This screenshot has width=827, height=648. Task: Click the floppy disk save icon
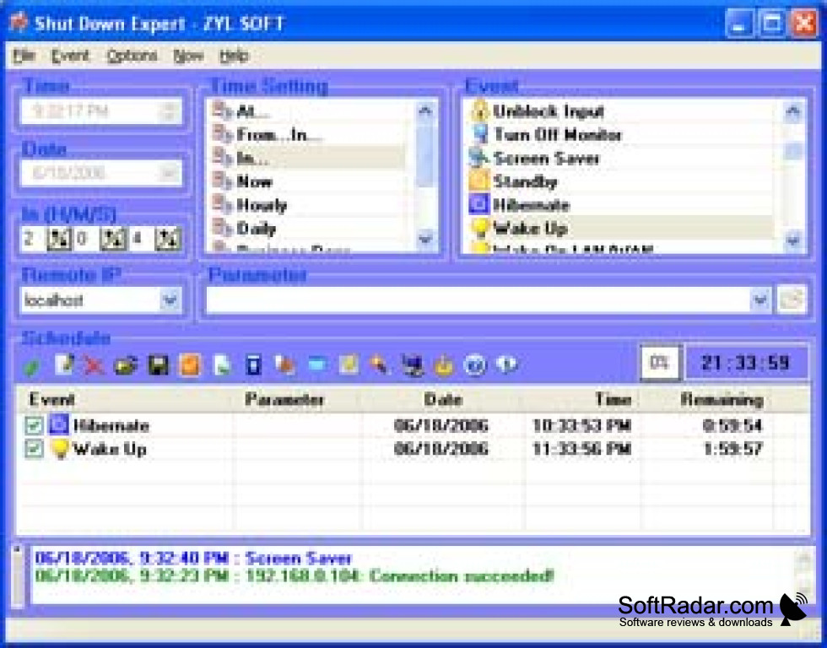click(159, 364)
